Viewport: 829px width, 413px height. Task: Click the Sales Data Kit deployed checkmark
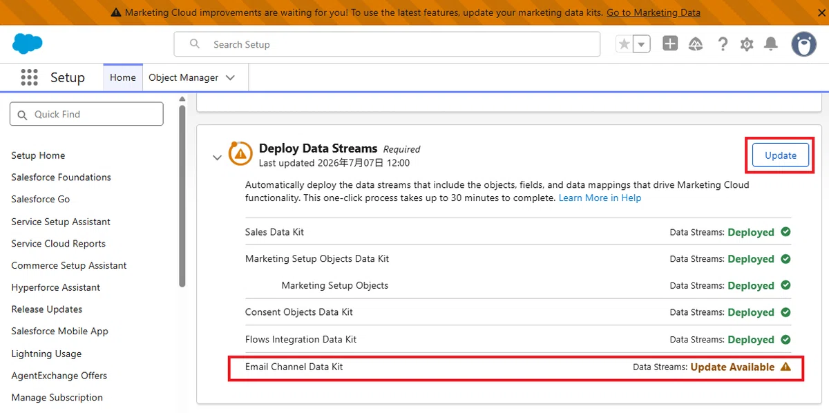click(x=785, y=232)
